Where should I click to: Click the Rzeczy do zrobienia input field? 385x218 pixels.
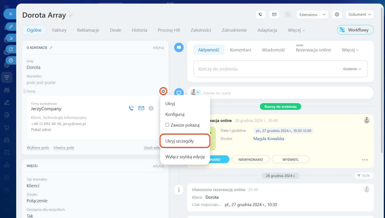(x=265, y=69)
